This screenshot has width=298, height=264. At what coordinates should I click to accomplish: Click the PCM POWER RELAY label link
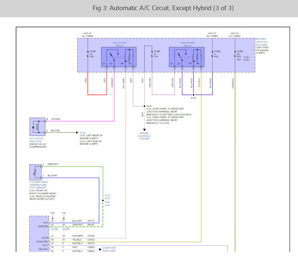(x=188, y=44)
